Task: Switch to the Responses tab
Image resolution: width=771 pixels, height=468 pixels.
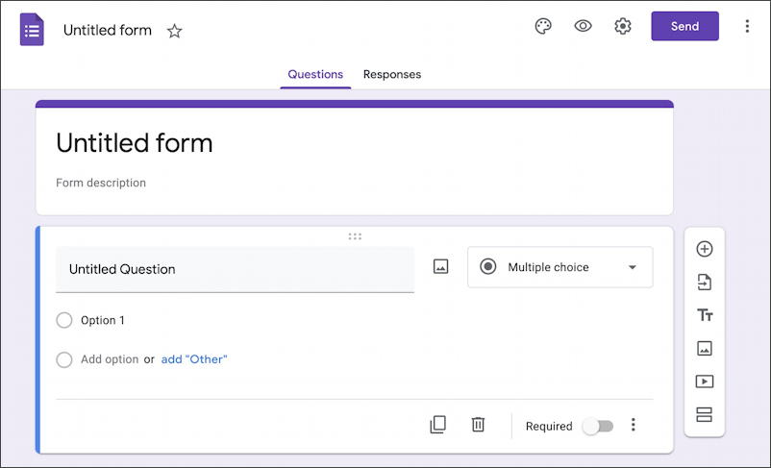Action: [391, 74]
